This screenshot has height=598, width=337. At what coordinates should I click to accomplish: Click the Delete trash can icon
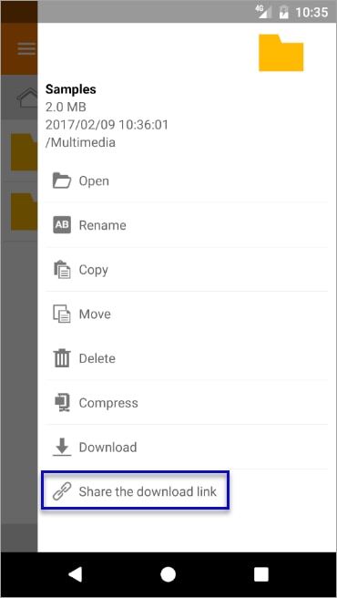(x=62, y=358)
